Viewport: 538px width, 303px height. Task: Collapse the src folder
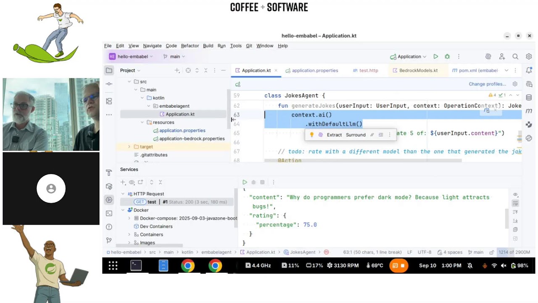pos(129,82)
